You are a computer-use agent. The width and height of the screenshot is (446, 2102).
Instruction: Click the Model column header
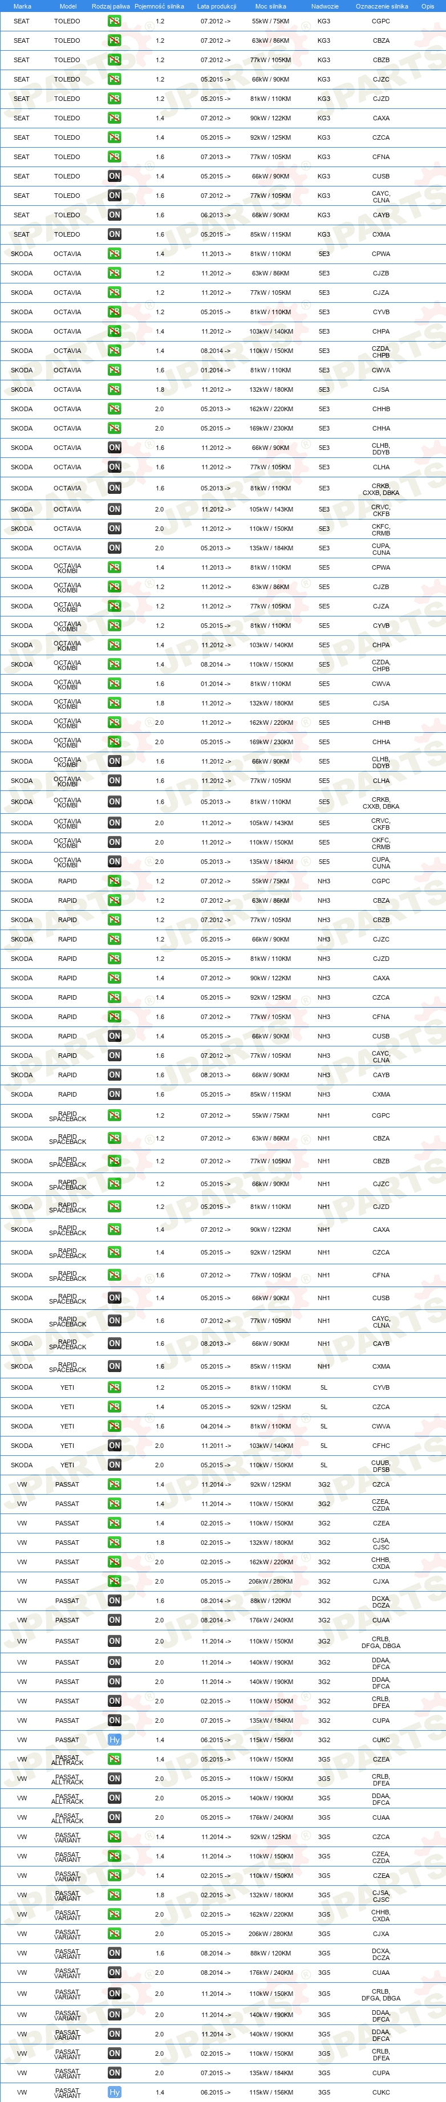(x=68, y=6)
